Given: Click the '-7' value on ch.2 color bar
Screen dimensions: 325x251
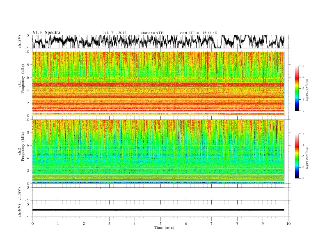Looking at the screenshot, I should click(303, 178).
